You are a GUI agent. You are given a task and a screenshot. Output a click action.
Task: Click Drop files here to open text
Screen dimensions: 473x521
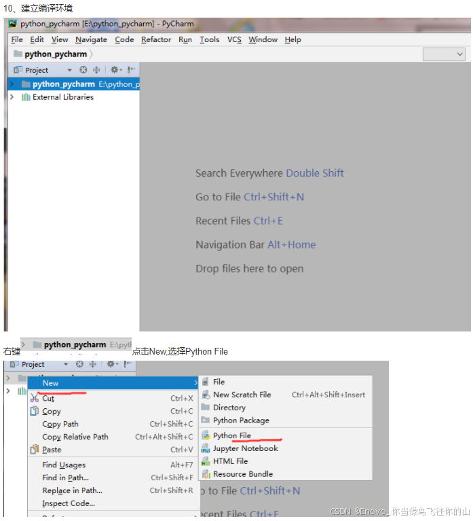tap(250, 268)
